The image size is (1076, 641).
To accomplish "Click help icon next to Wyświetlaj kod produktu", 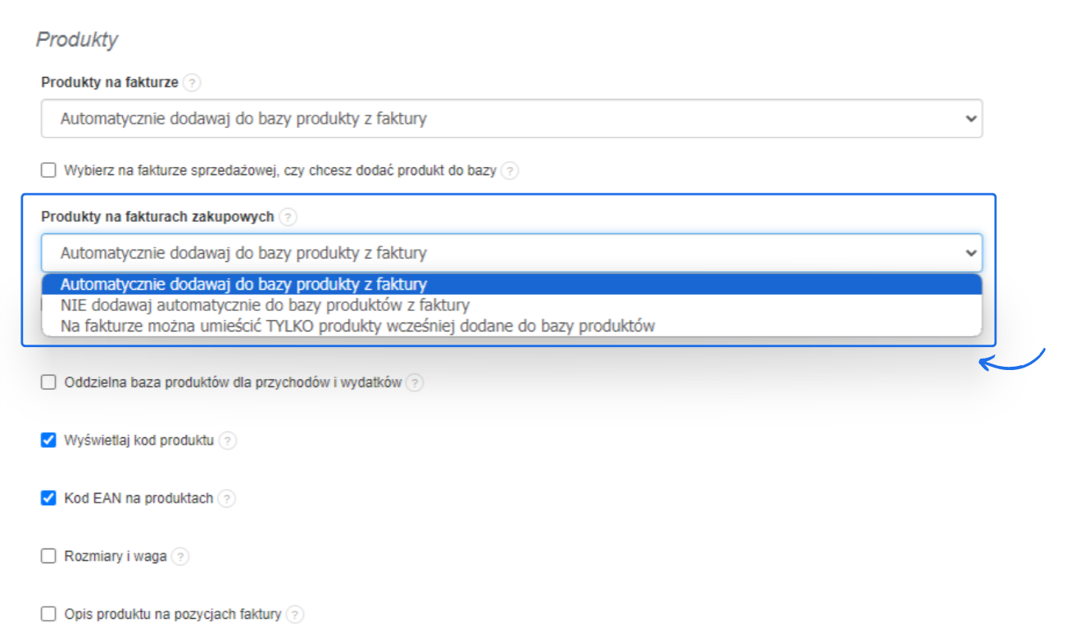I will tap(228, 440).
